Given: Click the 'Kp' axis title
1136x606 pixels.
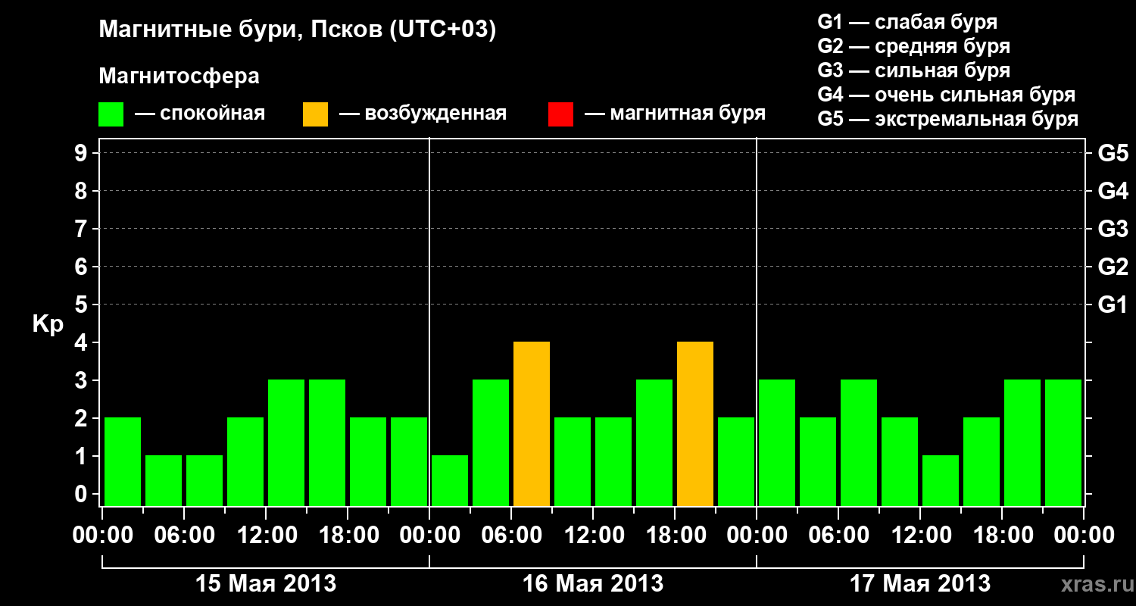Looking at the screenshot, I should (48, 324).
